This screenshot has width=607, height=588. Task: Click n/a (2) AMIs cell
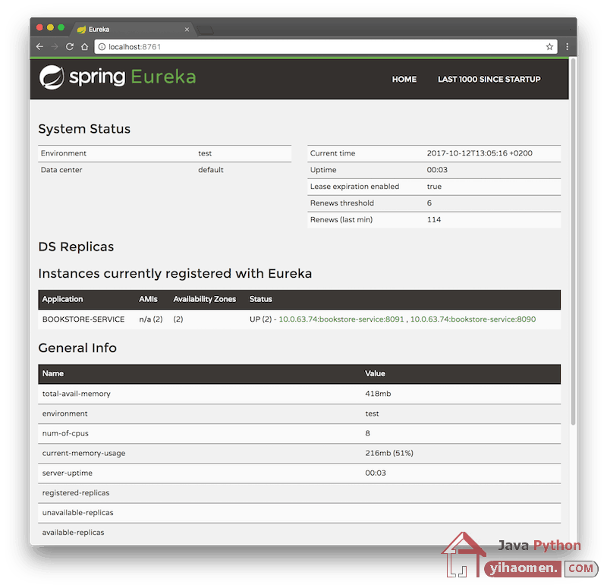click(x=151, y=319)
